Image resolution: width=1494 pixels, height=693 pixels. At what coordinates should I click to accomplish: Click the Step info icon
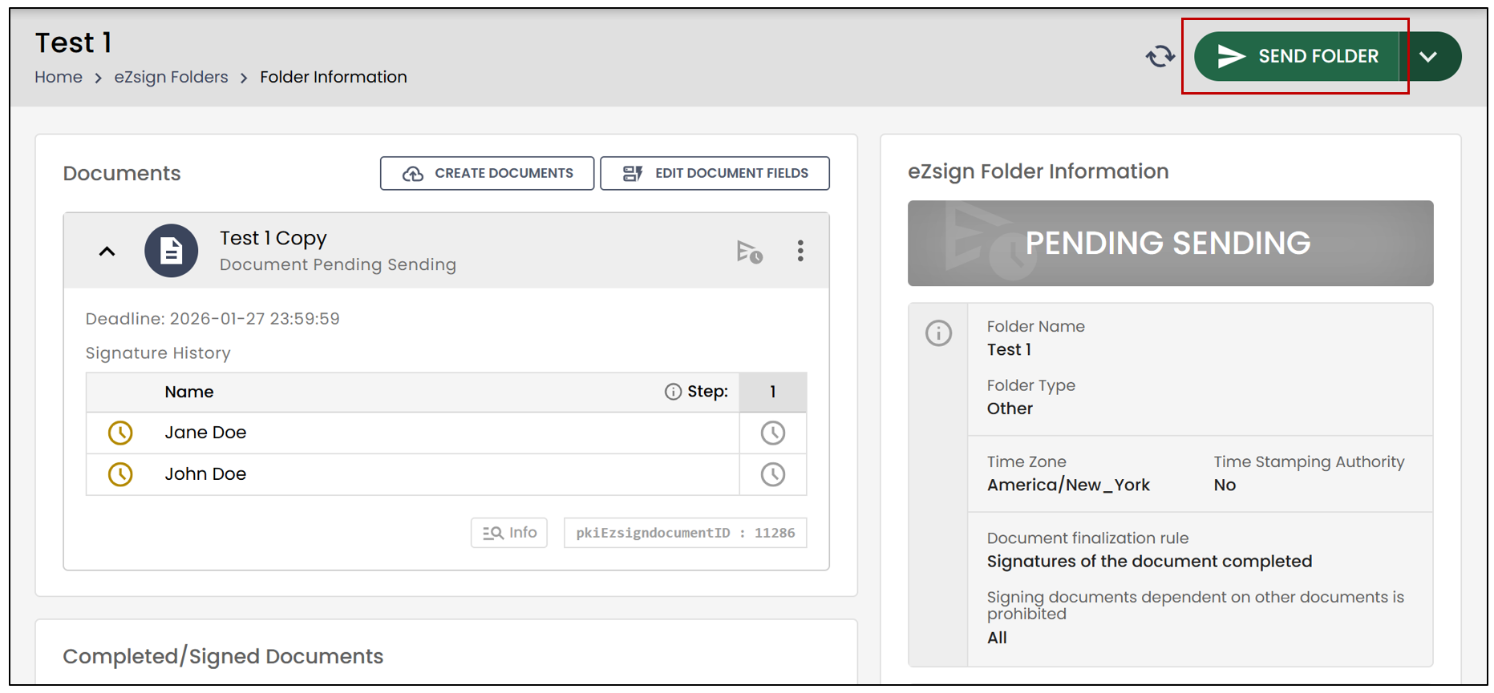click(673, 392)
